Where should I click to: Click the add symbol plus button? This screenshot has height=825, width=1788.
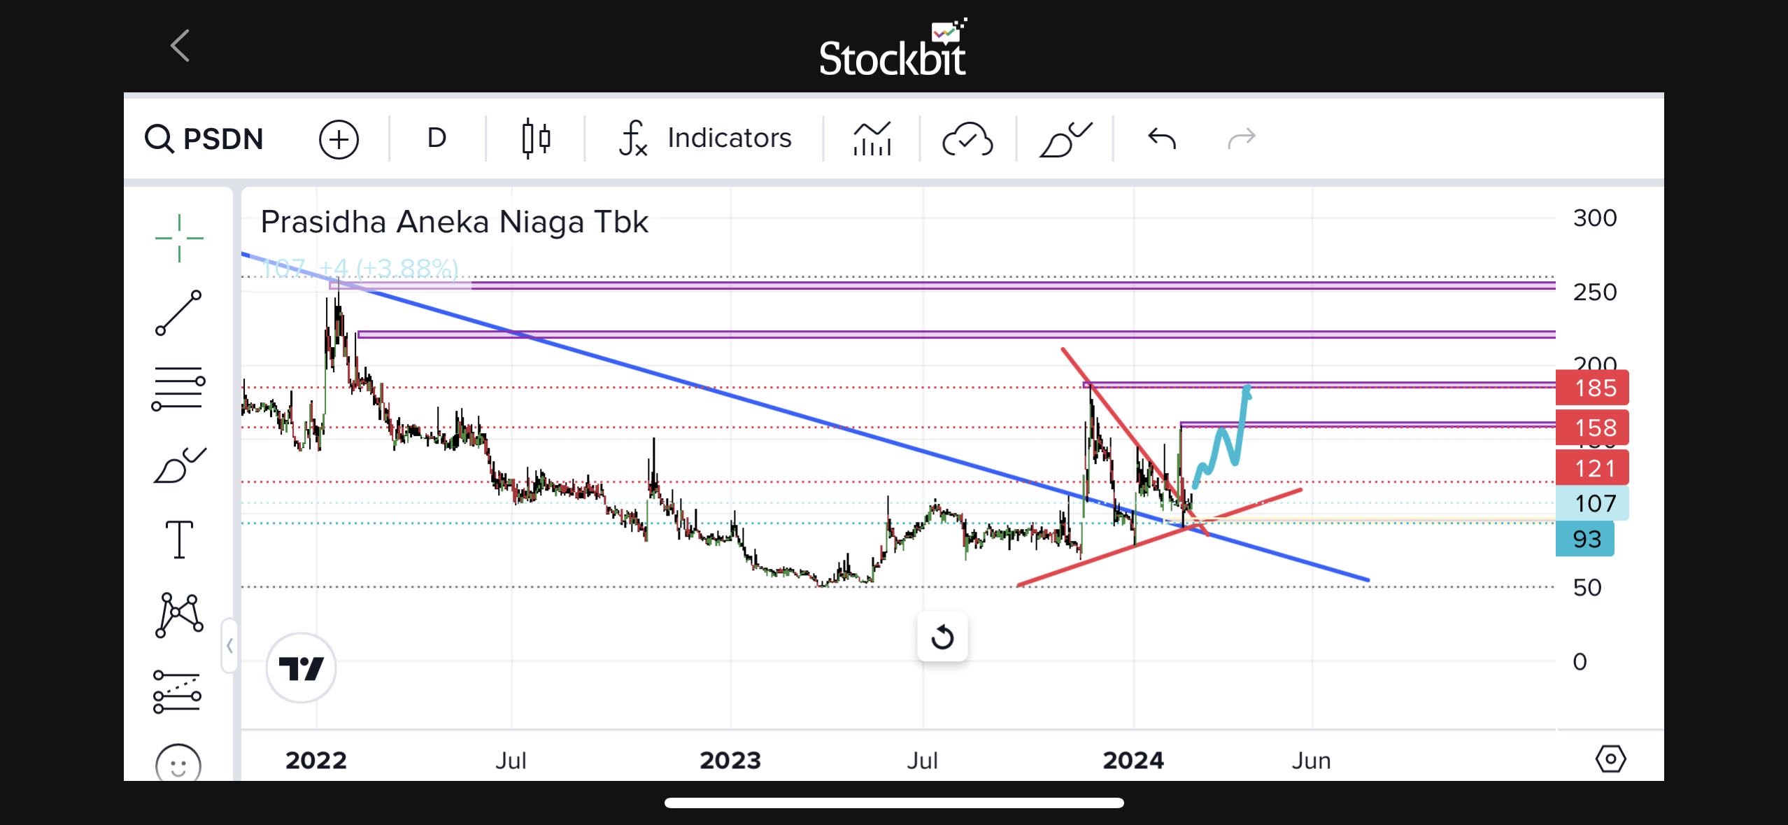tap(339, 139)
